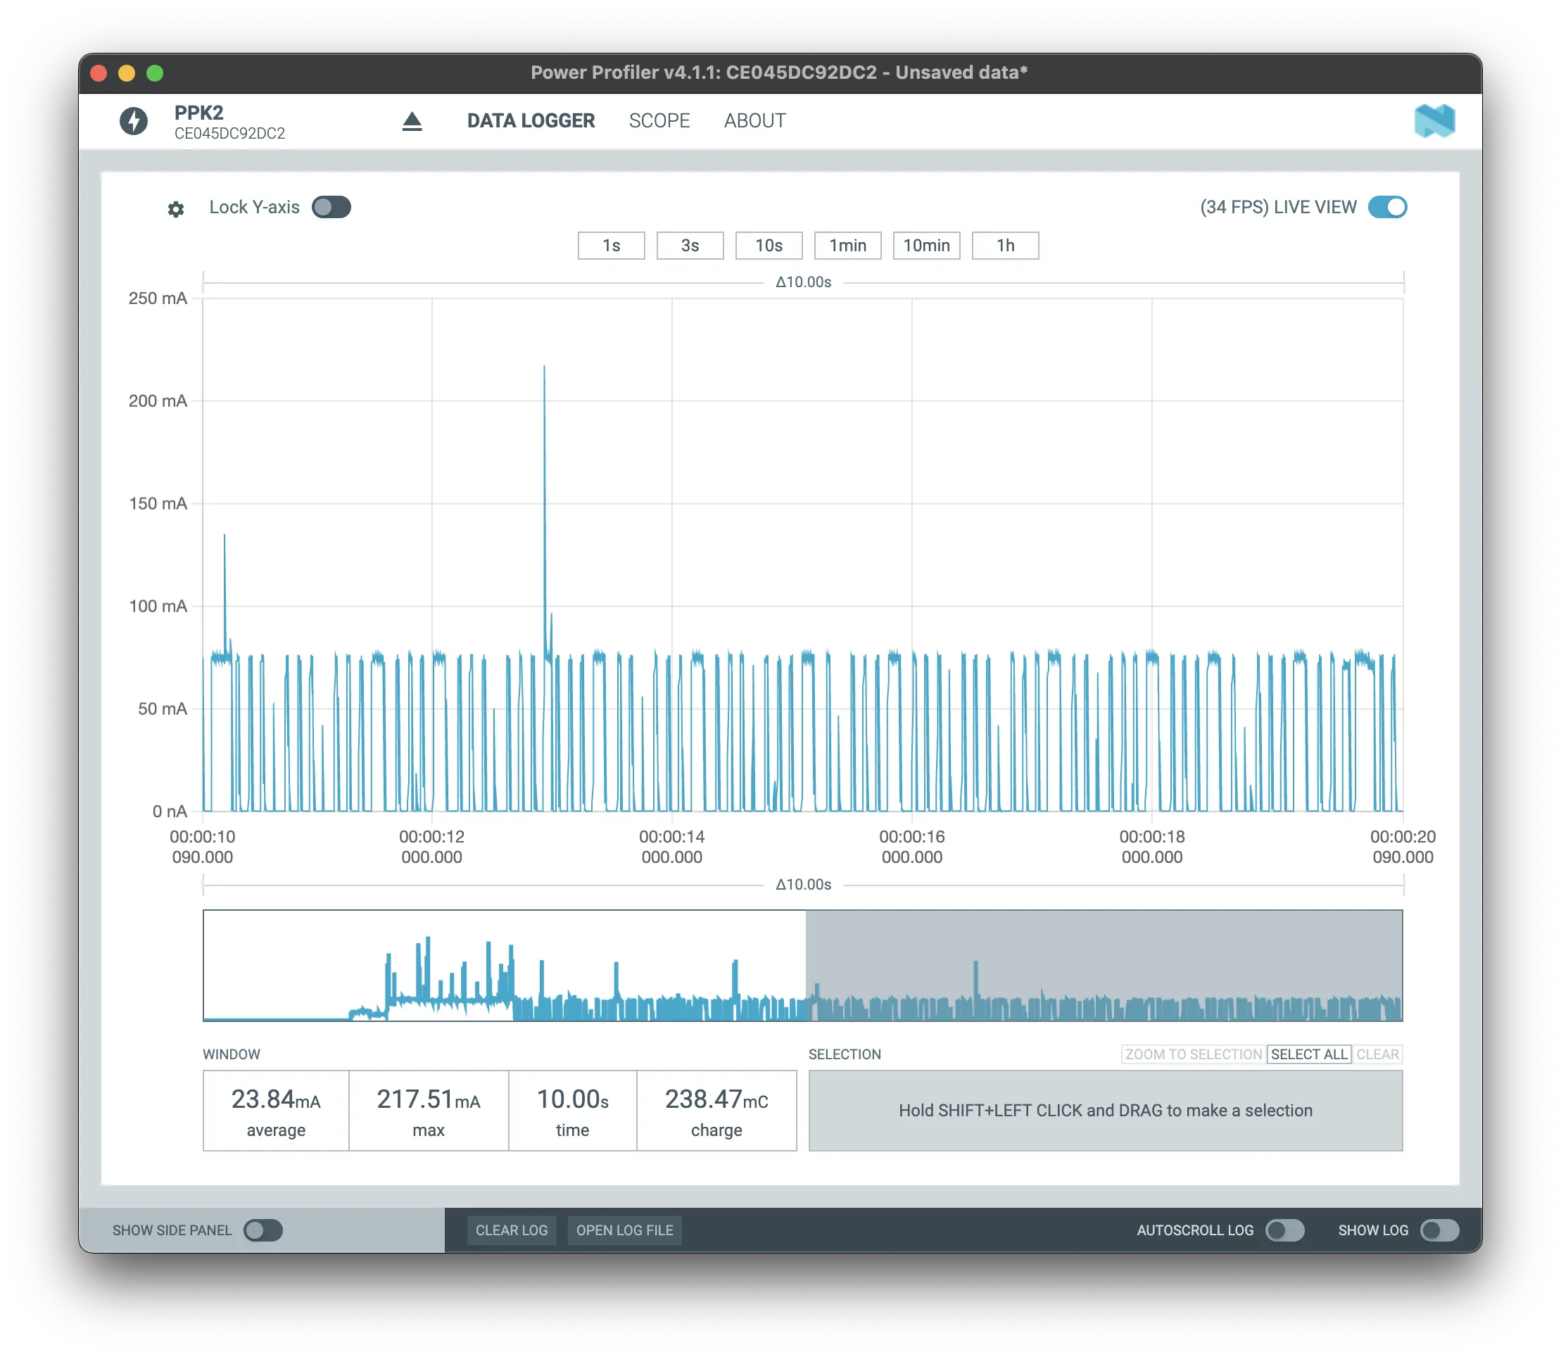1561x1357 pixels.
Task: Open chart settings gear icon
Action: coord(176,209)
